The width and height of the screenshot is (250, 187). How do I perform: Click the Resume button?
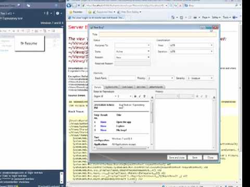[29, 43]
